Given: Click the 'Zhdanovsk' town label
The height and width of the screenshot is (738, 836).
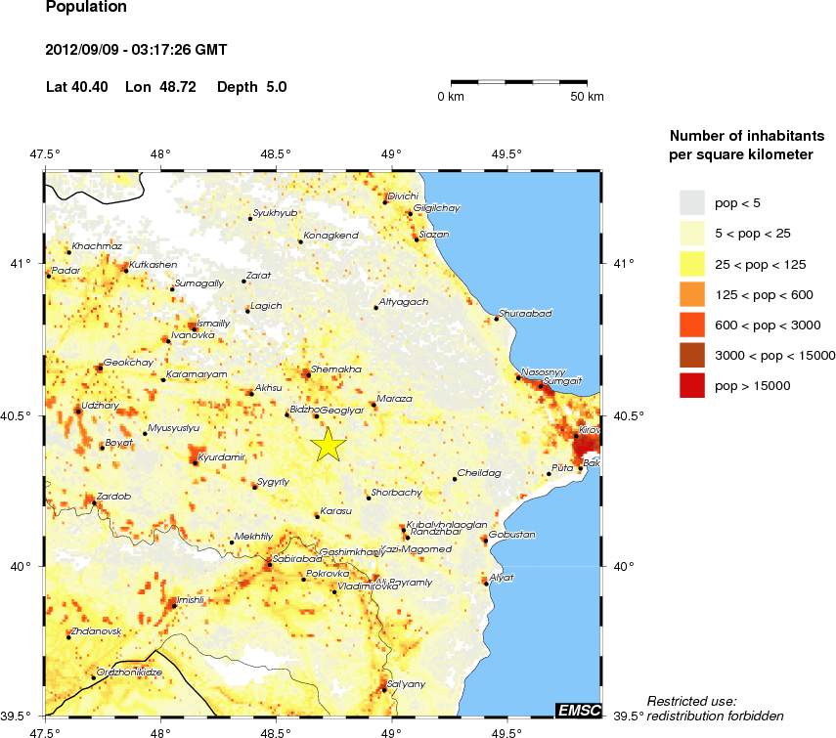Looking at the screenshot, I should coord(97,631).
